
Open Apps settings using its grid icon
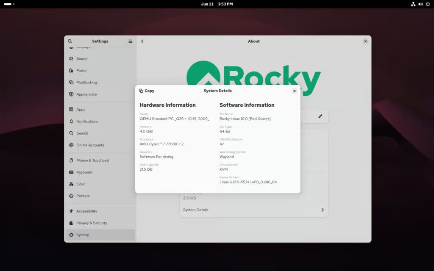[72, 109]
